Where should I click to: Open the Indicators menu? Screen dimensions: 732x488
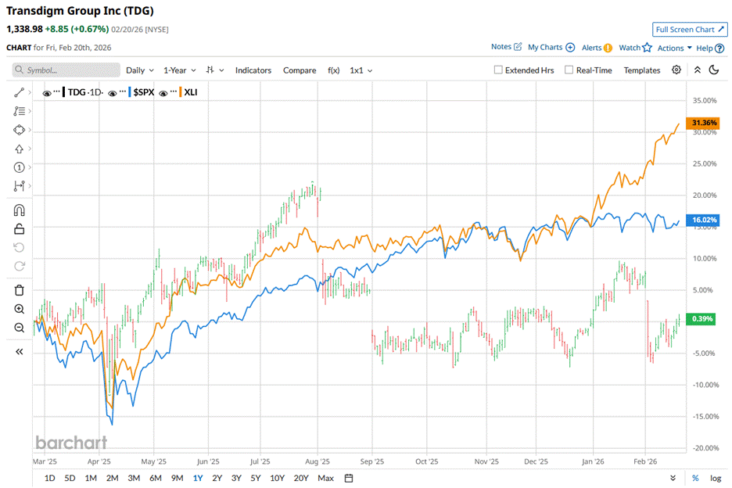tap(253, 70)
